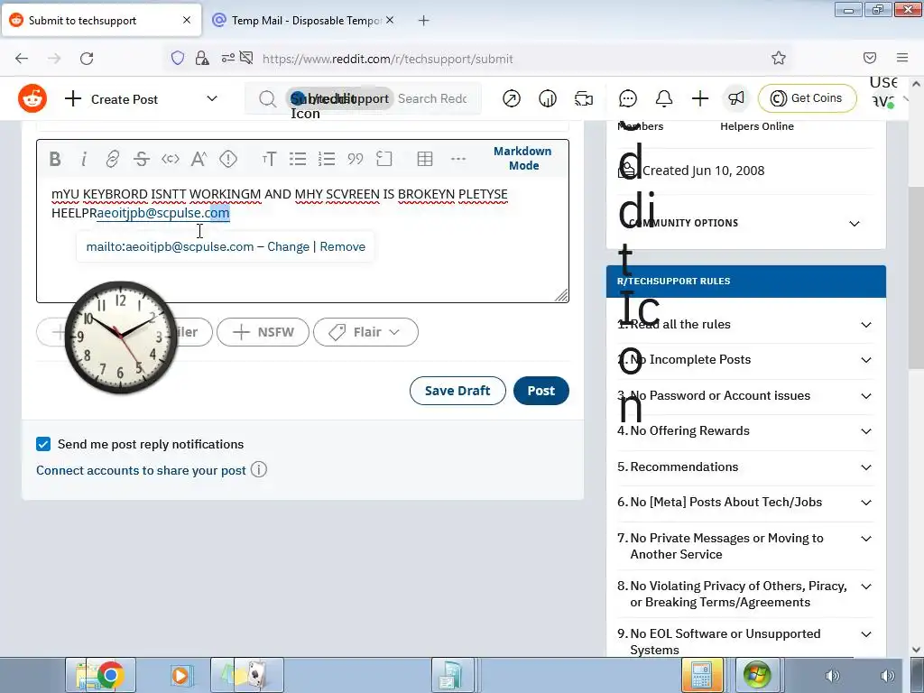Click the page vertical scrollbar thumb
The width and height of the screenshot is (924, 693).
(x=916, y=277)
